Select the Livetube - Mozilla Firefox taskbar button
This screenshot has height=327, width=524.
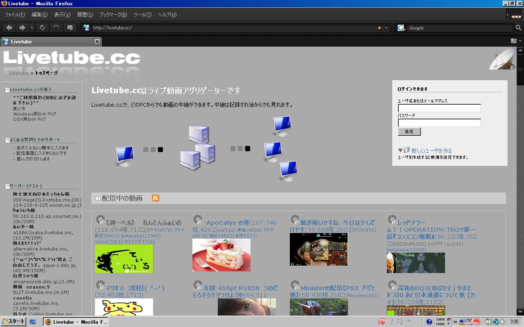tap(76, 322)
